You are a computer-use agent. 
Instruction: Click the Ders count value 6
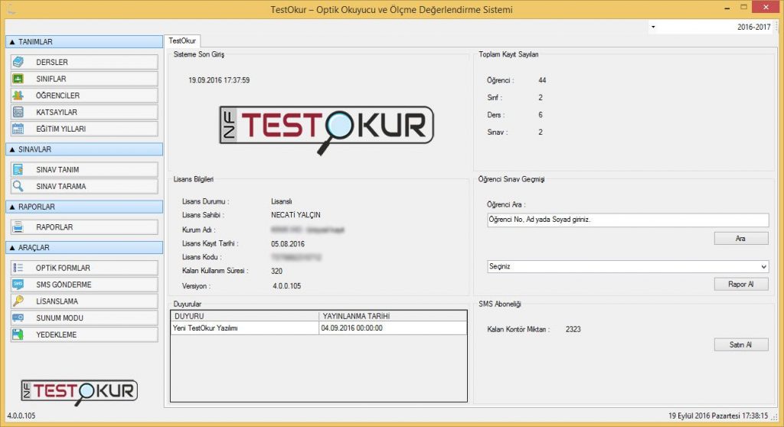point(541,115)
